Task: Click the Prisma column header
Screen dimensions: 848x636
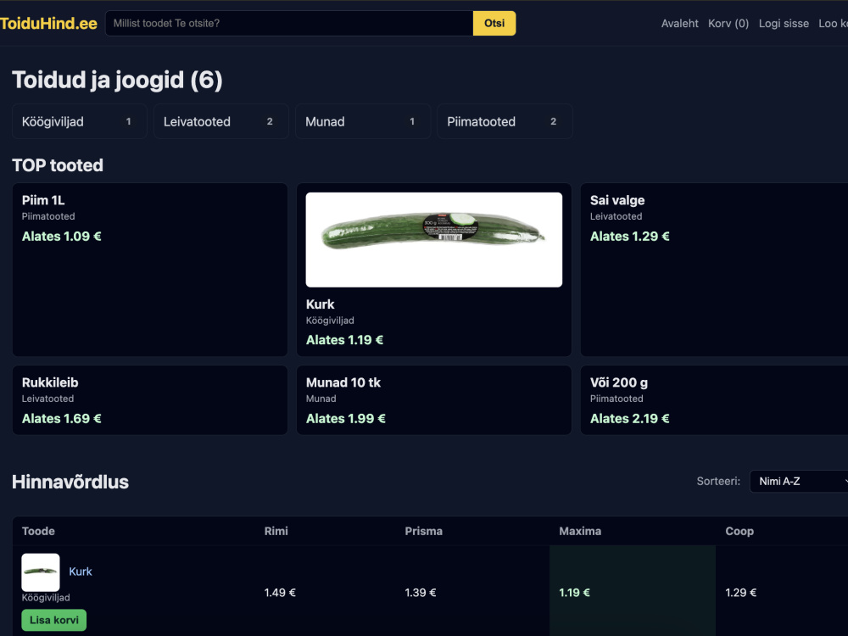Action: [x=423, y=531]
